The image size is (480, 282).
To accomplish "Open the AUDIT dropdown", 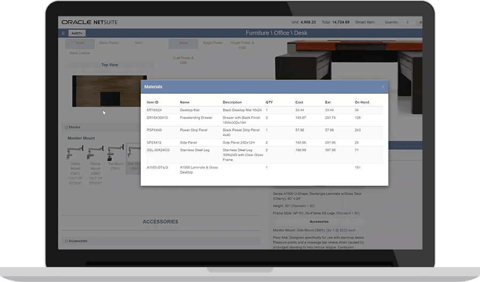I will coord(77,33).
